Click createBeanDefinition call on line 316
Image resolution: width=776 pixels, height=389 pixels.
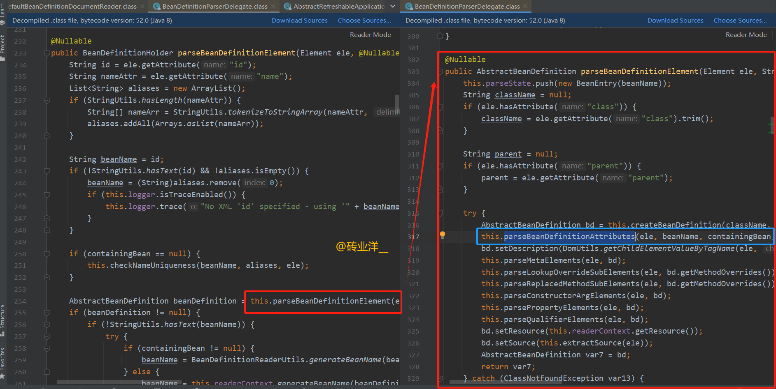[x=676, y=225]
